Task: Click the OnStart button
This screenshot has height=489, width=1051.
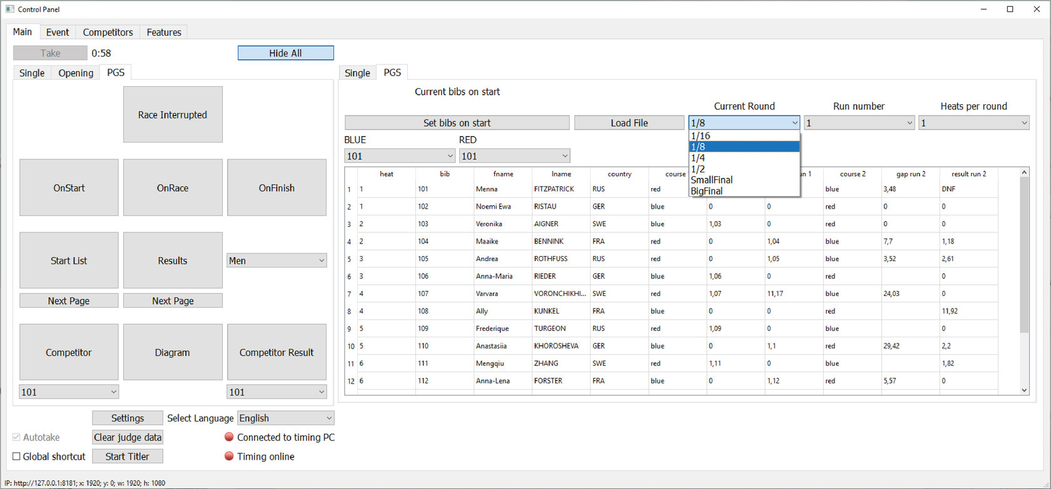Action: tap(69, 188)
